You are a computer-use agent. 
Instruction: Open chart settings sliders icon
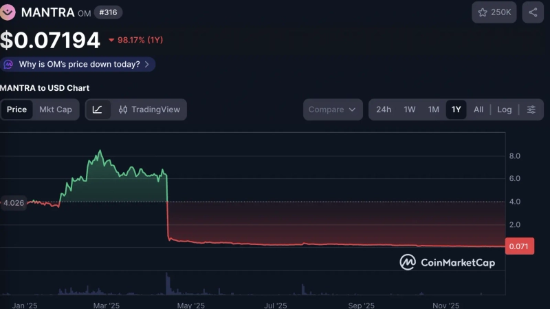531,109
